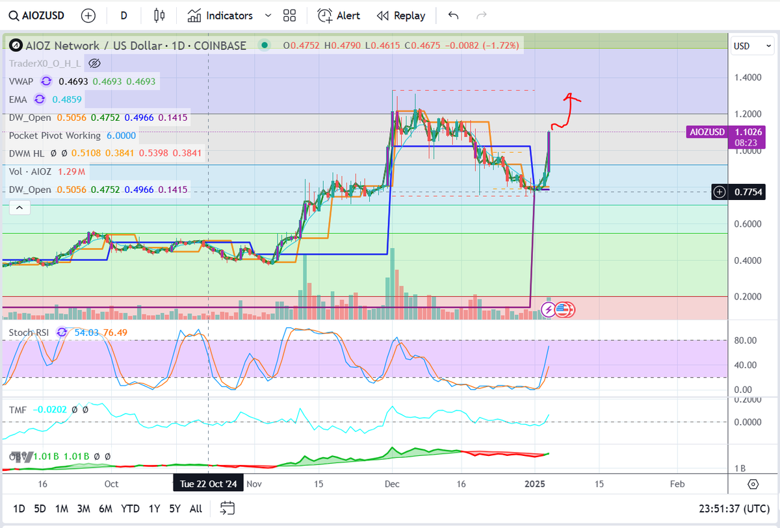
Task: Click the 1.4000 price scale label
Action: click(747, 77)
